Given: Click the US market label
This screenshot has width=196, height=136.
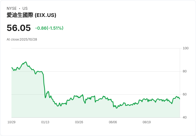Looking at the screenshot, I should [x=25, y=8].
